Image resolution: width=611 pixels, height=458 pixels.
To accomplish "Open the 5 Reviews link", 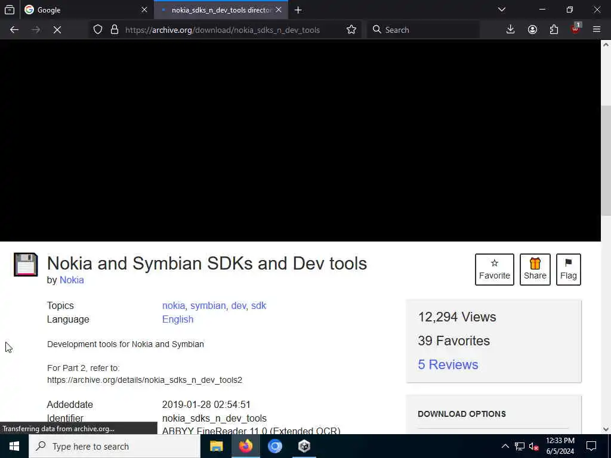I will point(448,364).
